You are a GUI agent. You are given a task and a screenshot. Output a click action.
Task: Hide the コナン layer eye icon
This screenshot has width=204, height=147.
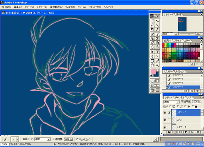pos(165,120)
